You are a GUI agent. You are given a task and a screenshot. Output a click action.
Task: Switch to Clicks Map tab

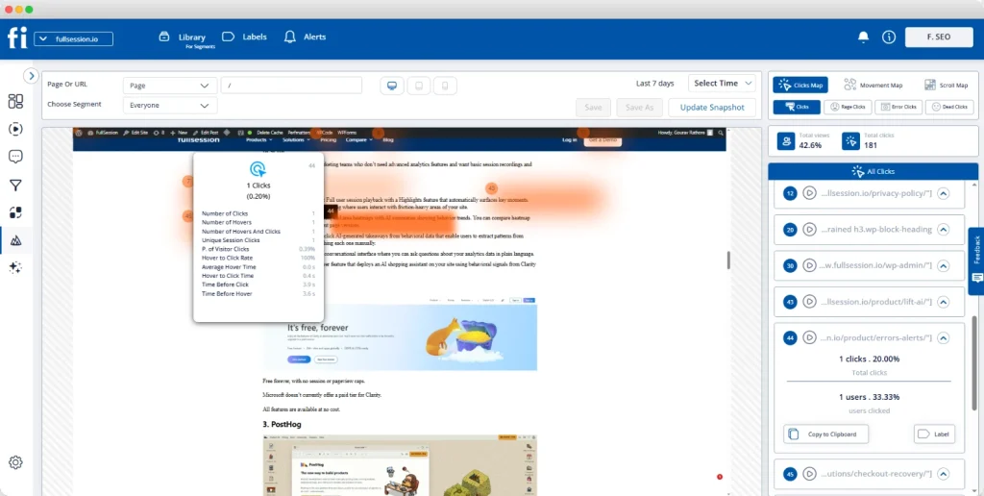pos(800,86)
